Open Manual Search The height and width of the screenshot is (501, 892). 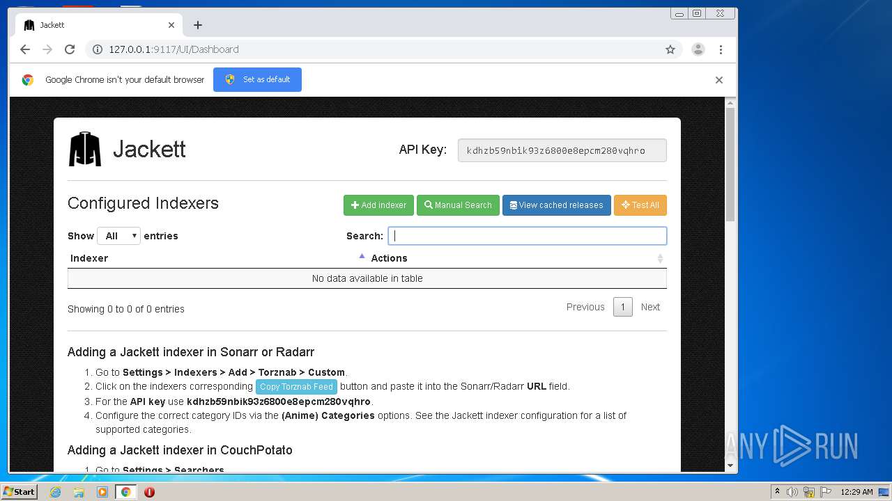coord(458,205)
